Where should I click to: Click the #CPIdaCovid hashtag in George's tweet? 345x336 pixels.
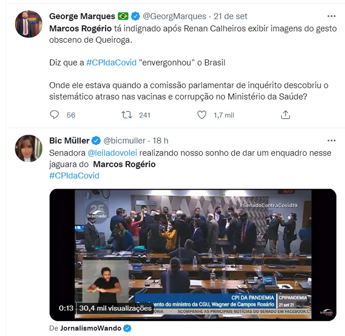coord(111,62)
